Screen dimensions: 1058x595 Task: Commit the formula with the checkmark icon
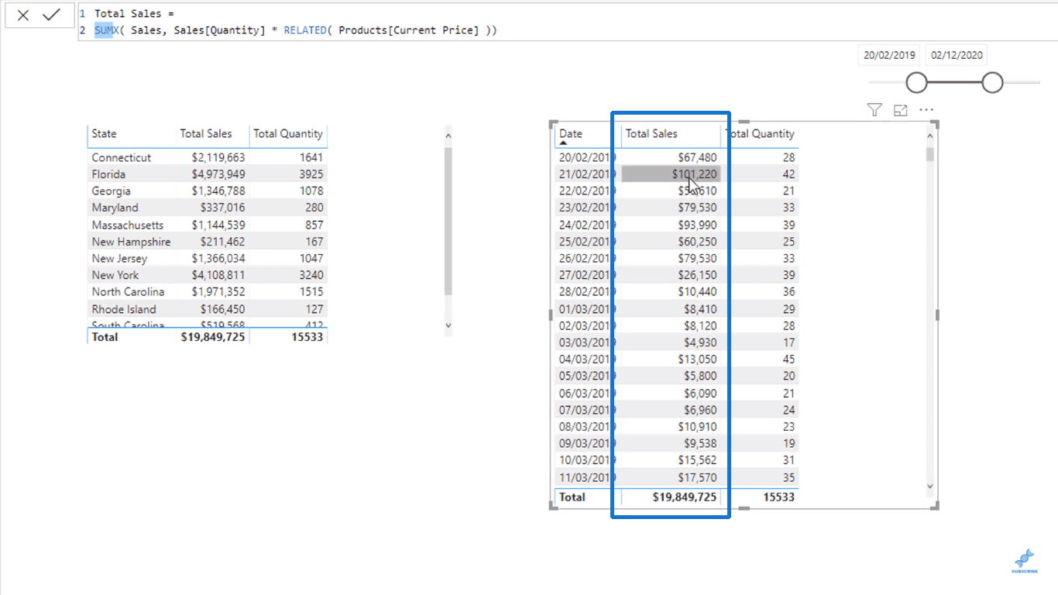tap(52, 15)
